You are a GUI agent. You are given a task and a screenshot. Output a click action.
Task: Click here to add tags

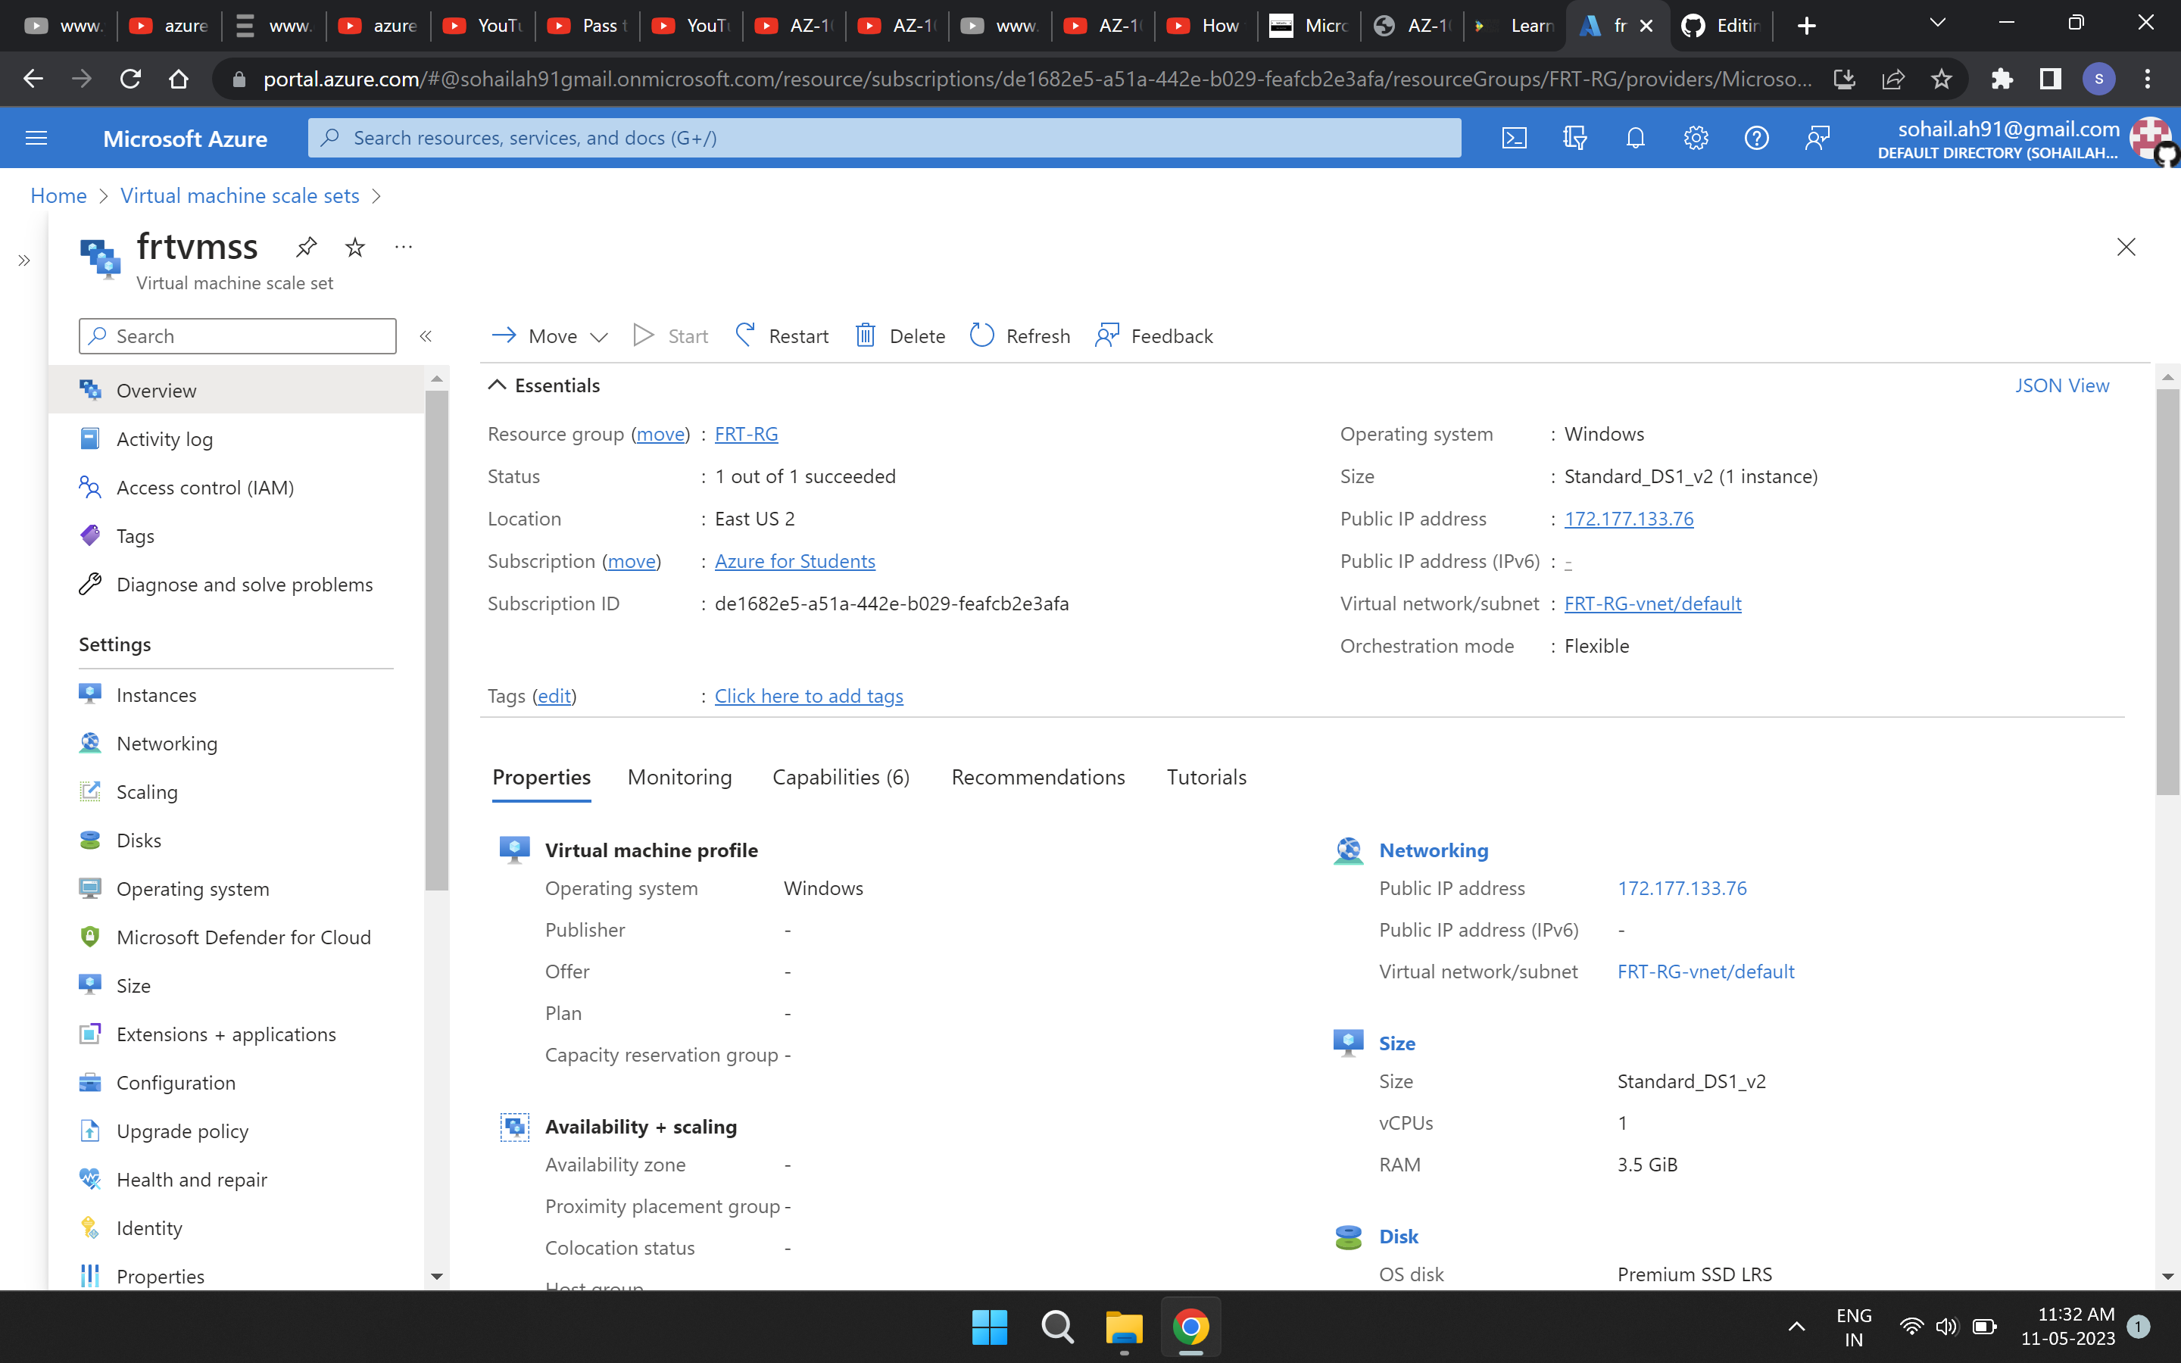click(x=809, y=695)
